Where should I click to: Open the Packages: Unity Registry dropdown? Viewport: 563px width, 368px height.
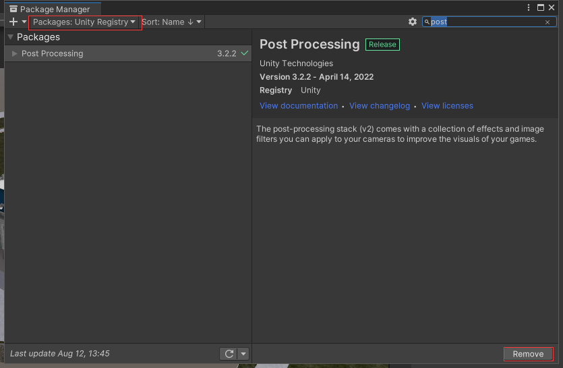click(x=84, y=22)
